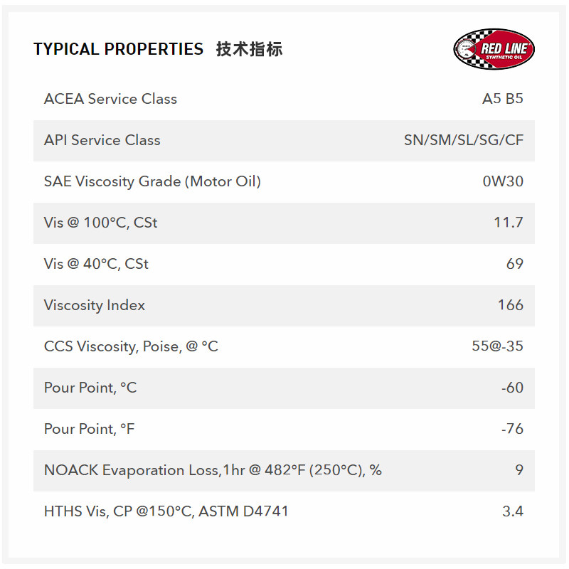
Task: Click the Pour Point, °C label
Action: coord(90,388)
